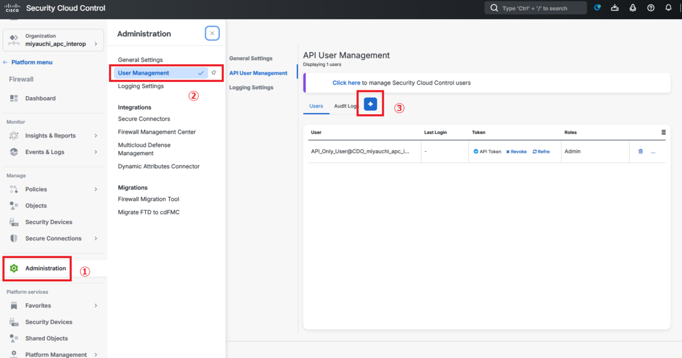Open Dashboard in the Firewall sidebar
682x358 pixels.
pyautogui.click(x=40, y=98)
